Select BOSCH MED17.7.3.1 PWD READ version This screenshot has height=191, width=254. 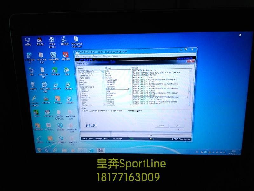click(x=160, y=97)
